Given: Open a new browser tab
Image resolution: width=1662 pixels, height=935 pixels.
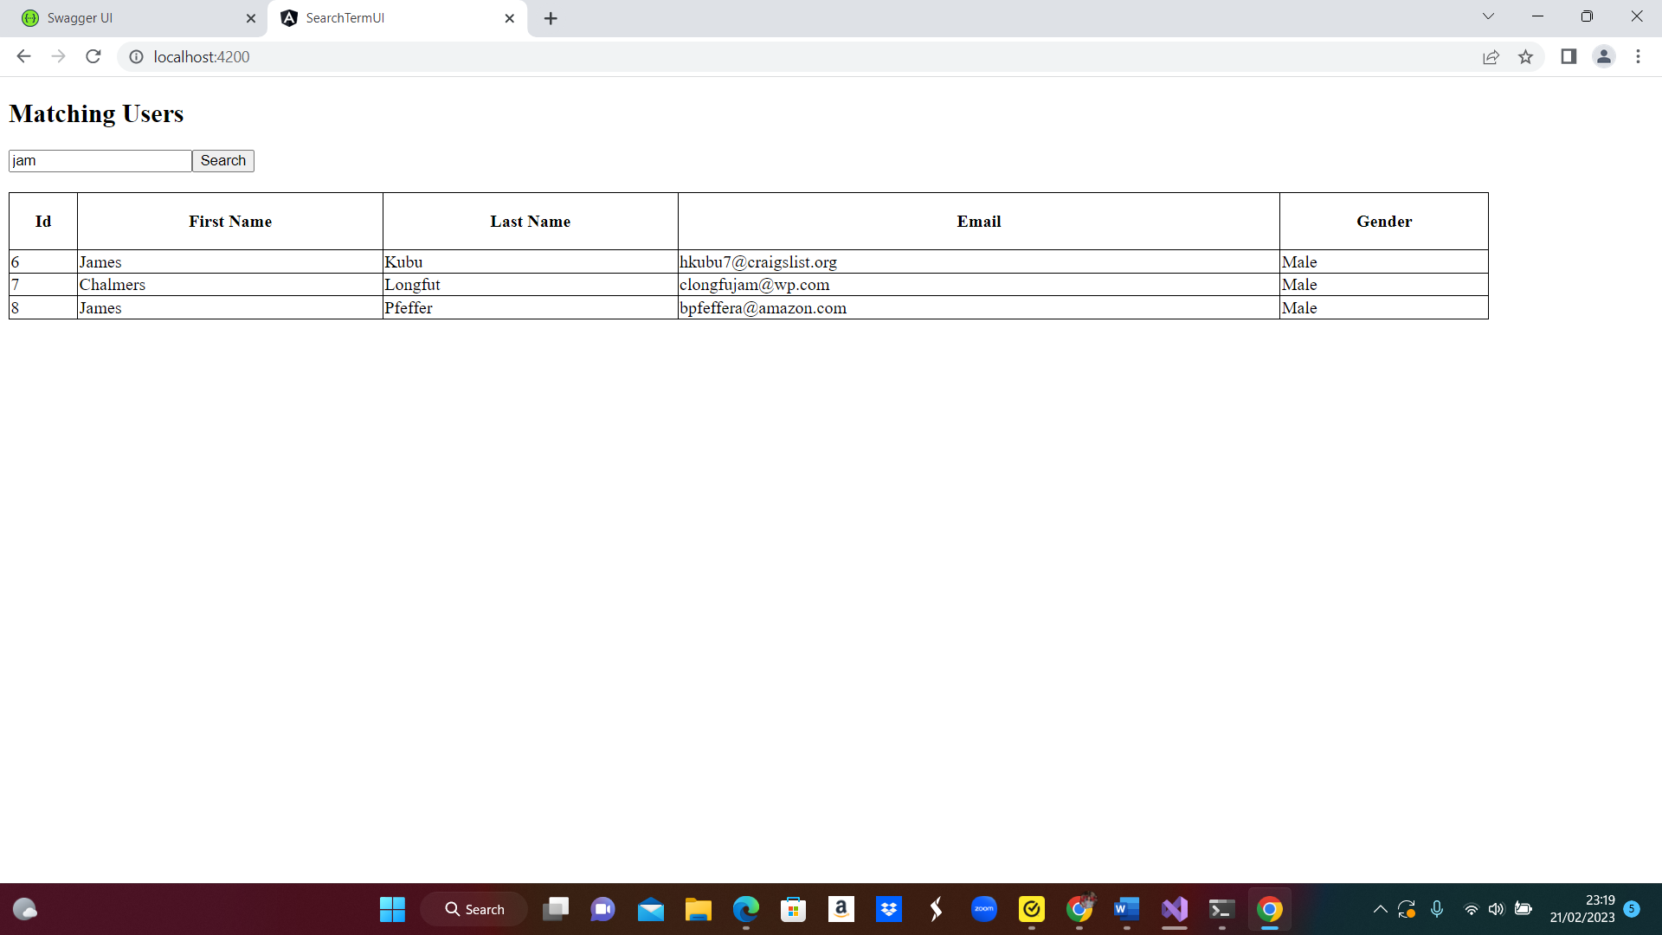Looking at the screenshot, I should pos(551,18).
